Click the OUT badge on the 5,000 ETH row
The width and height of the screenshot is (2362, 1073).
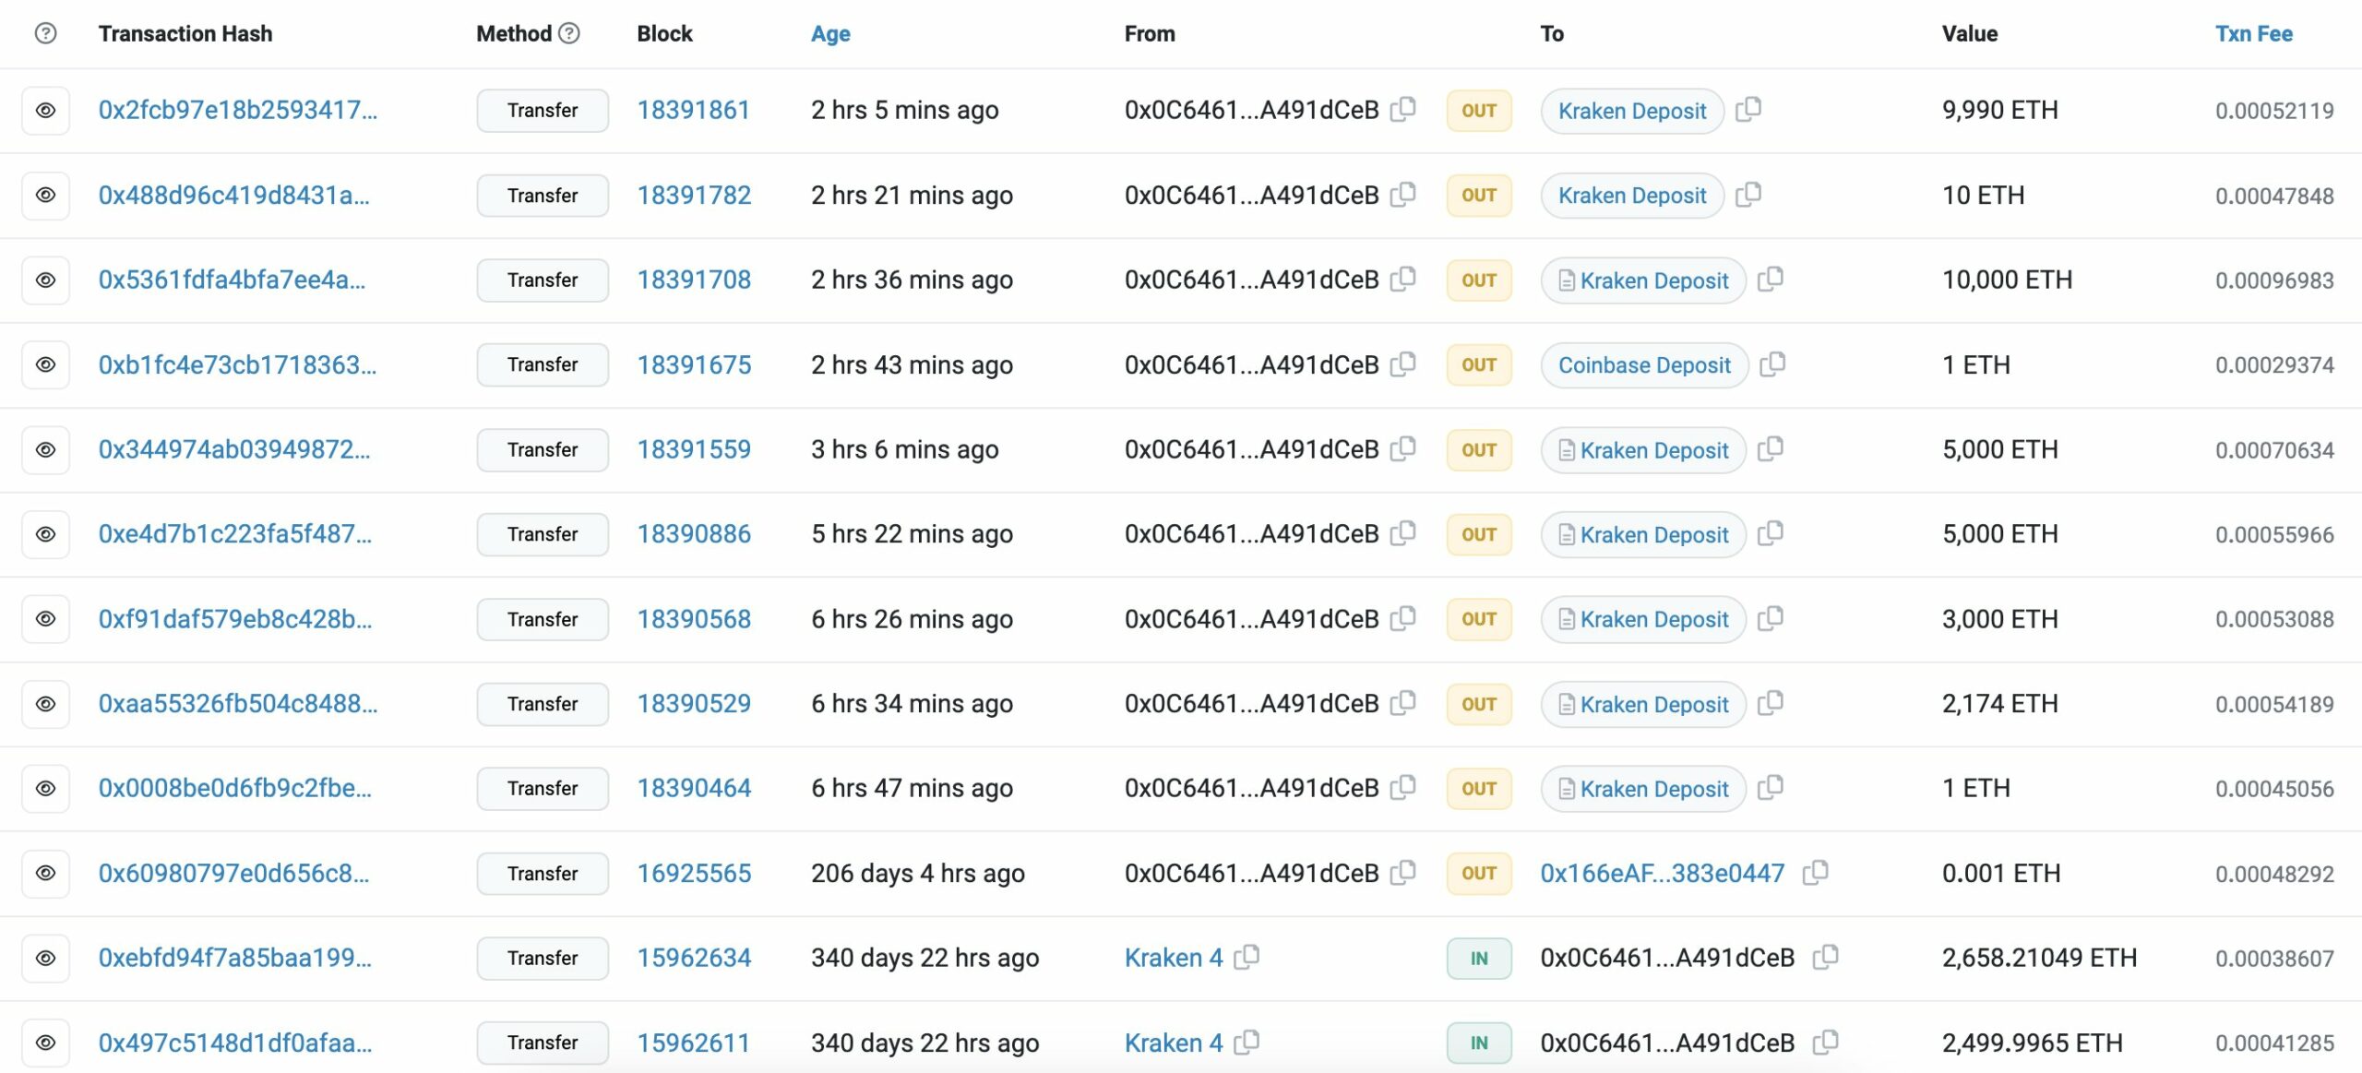coord(1478,449)
